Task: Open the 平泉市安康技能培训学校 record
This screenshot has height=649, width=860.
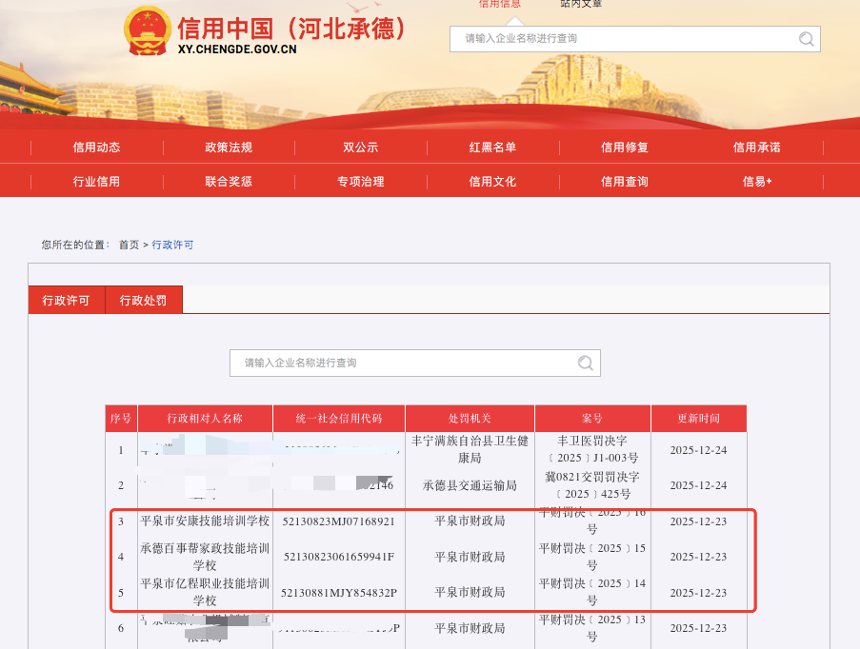Action: 205,521
